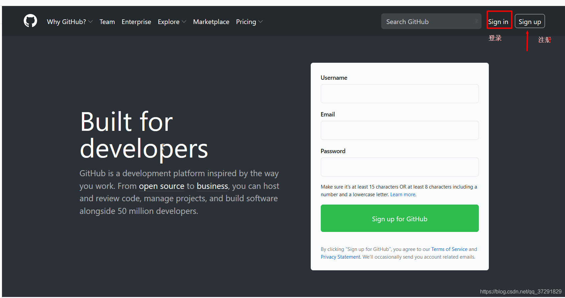Open the password Learn more link

click(x=403, y=195)
